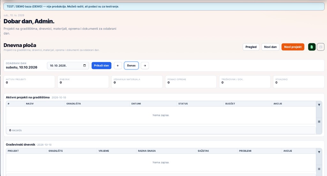The image size is (327, 176).
Task: Sort by the RADNA SNAGA column header
Action: [147, 151]
